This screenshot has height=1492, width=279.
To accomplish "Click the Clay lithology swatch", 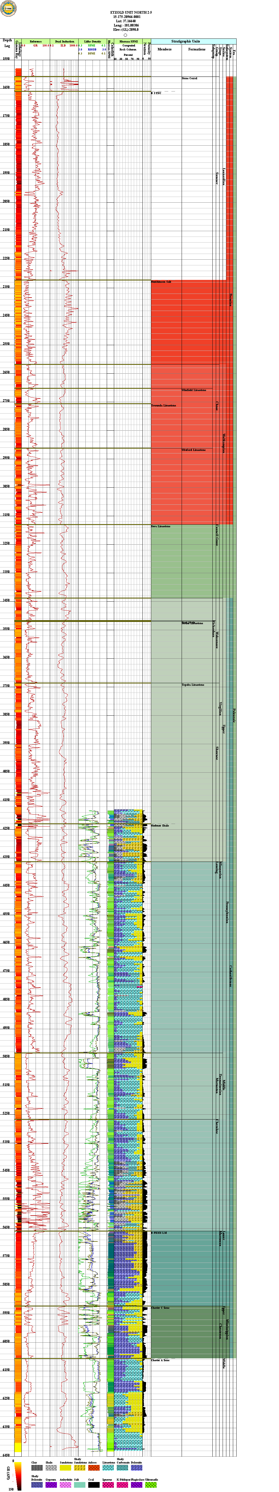I will pos(37,1468).
